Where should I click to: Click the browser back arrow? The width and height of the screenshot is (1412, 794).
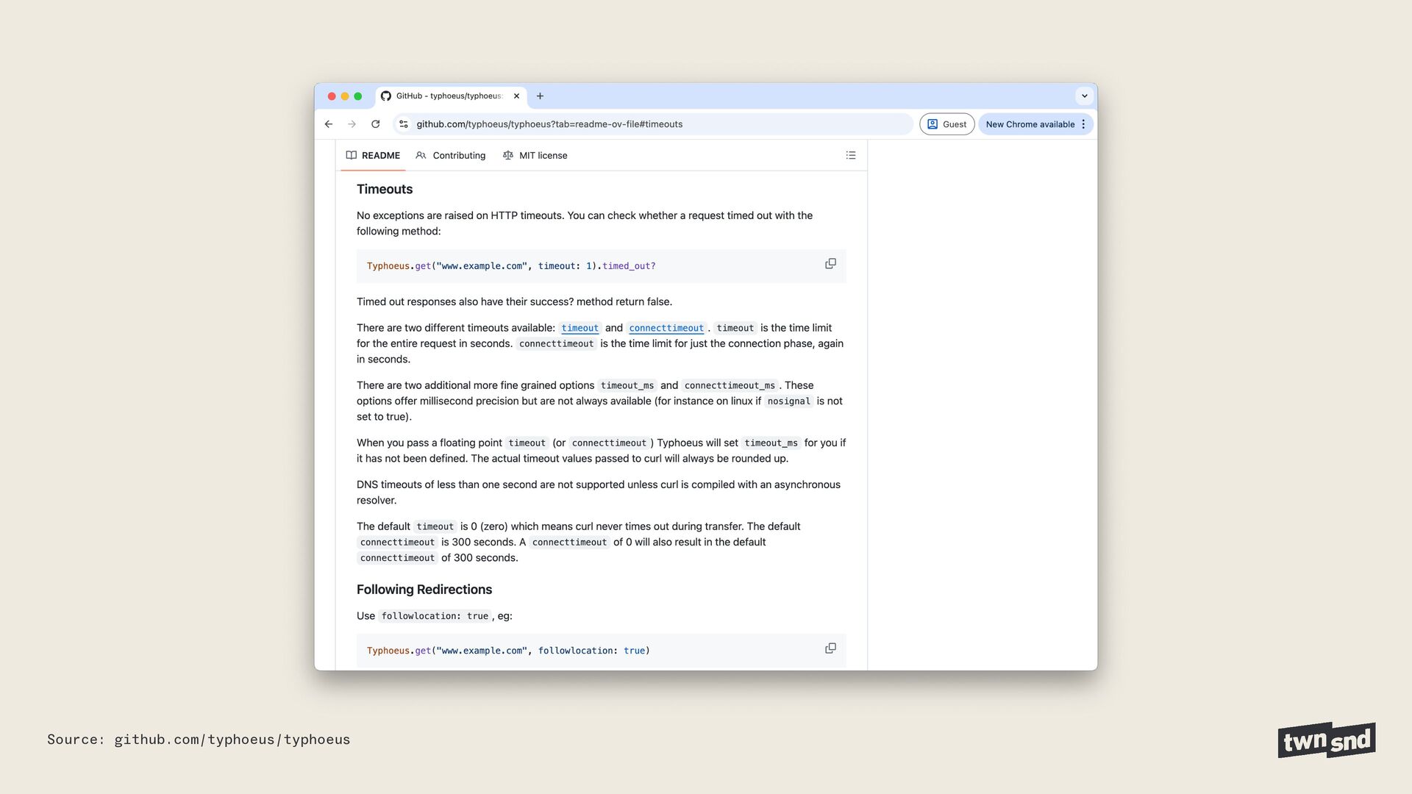pos(329,124)
